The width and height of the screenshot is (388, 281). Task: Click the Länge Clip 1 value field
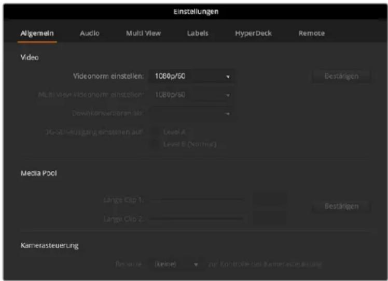270,199
